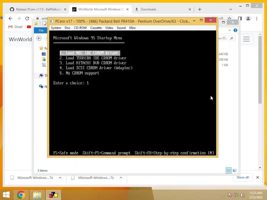Open Chrome three-dot menu
This screenshot has width=267, height=200.
tap(257, 18)
